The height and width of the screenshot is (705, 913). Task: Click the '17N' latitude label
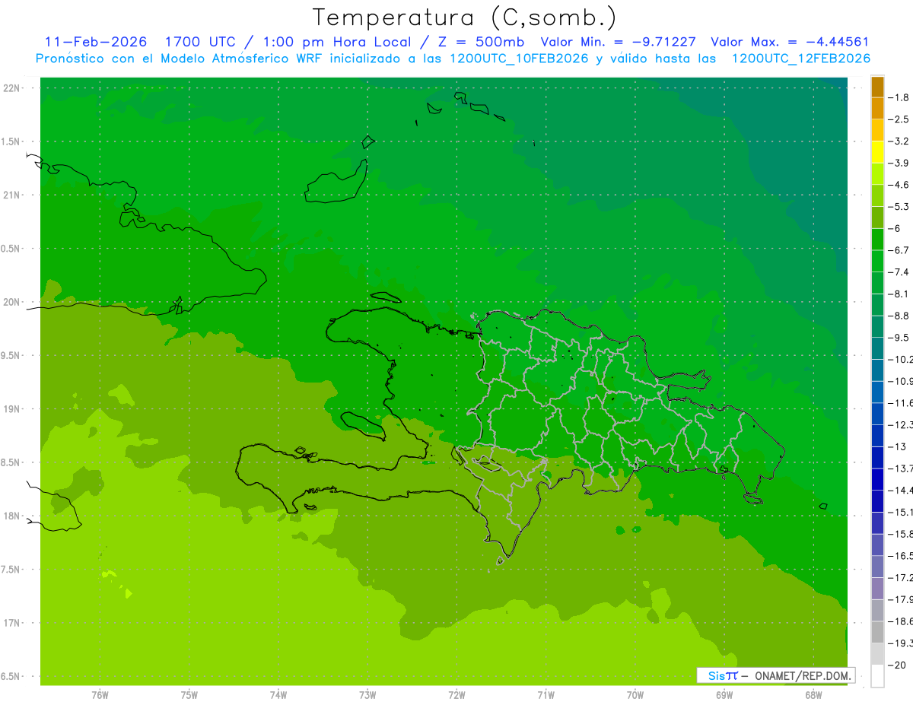12,623
